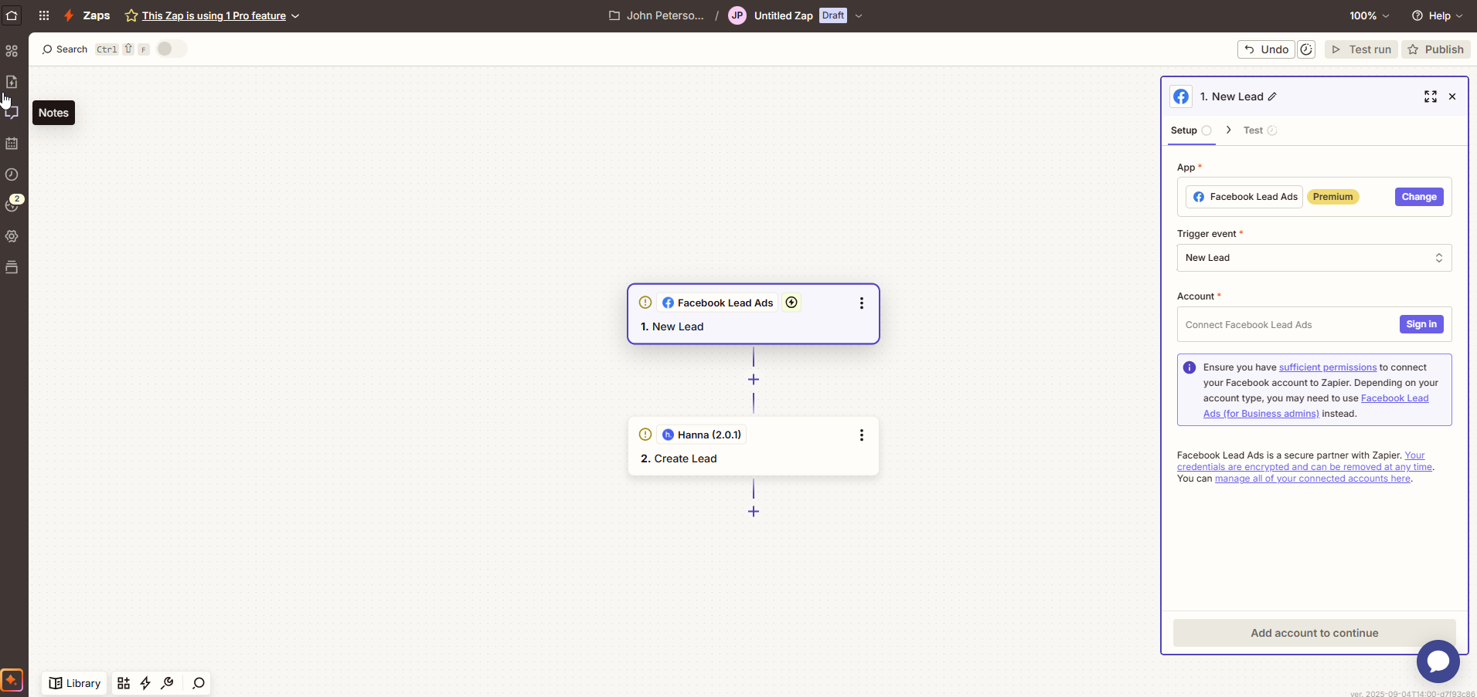Viewport: 1477px width, 697px height.
Task: Launch the AI Copilot sparkle icon
Action: 12,680
